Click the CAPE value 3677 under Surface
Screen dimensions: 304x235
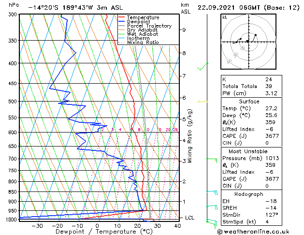pyautogui.click(x=272, y=136)
